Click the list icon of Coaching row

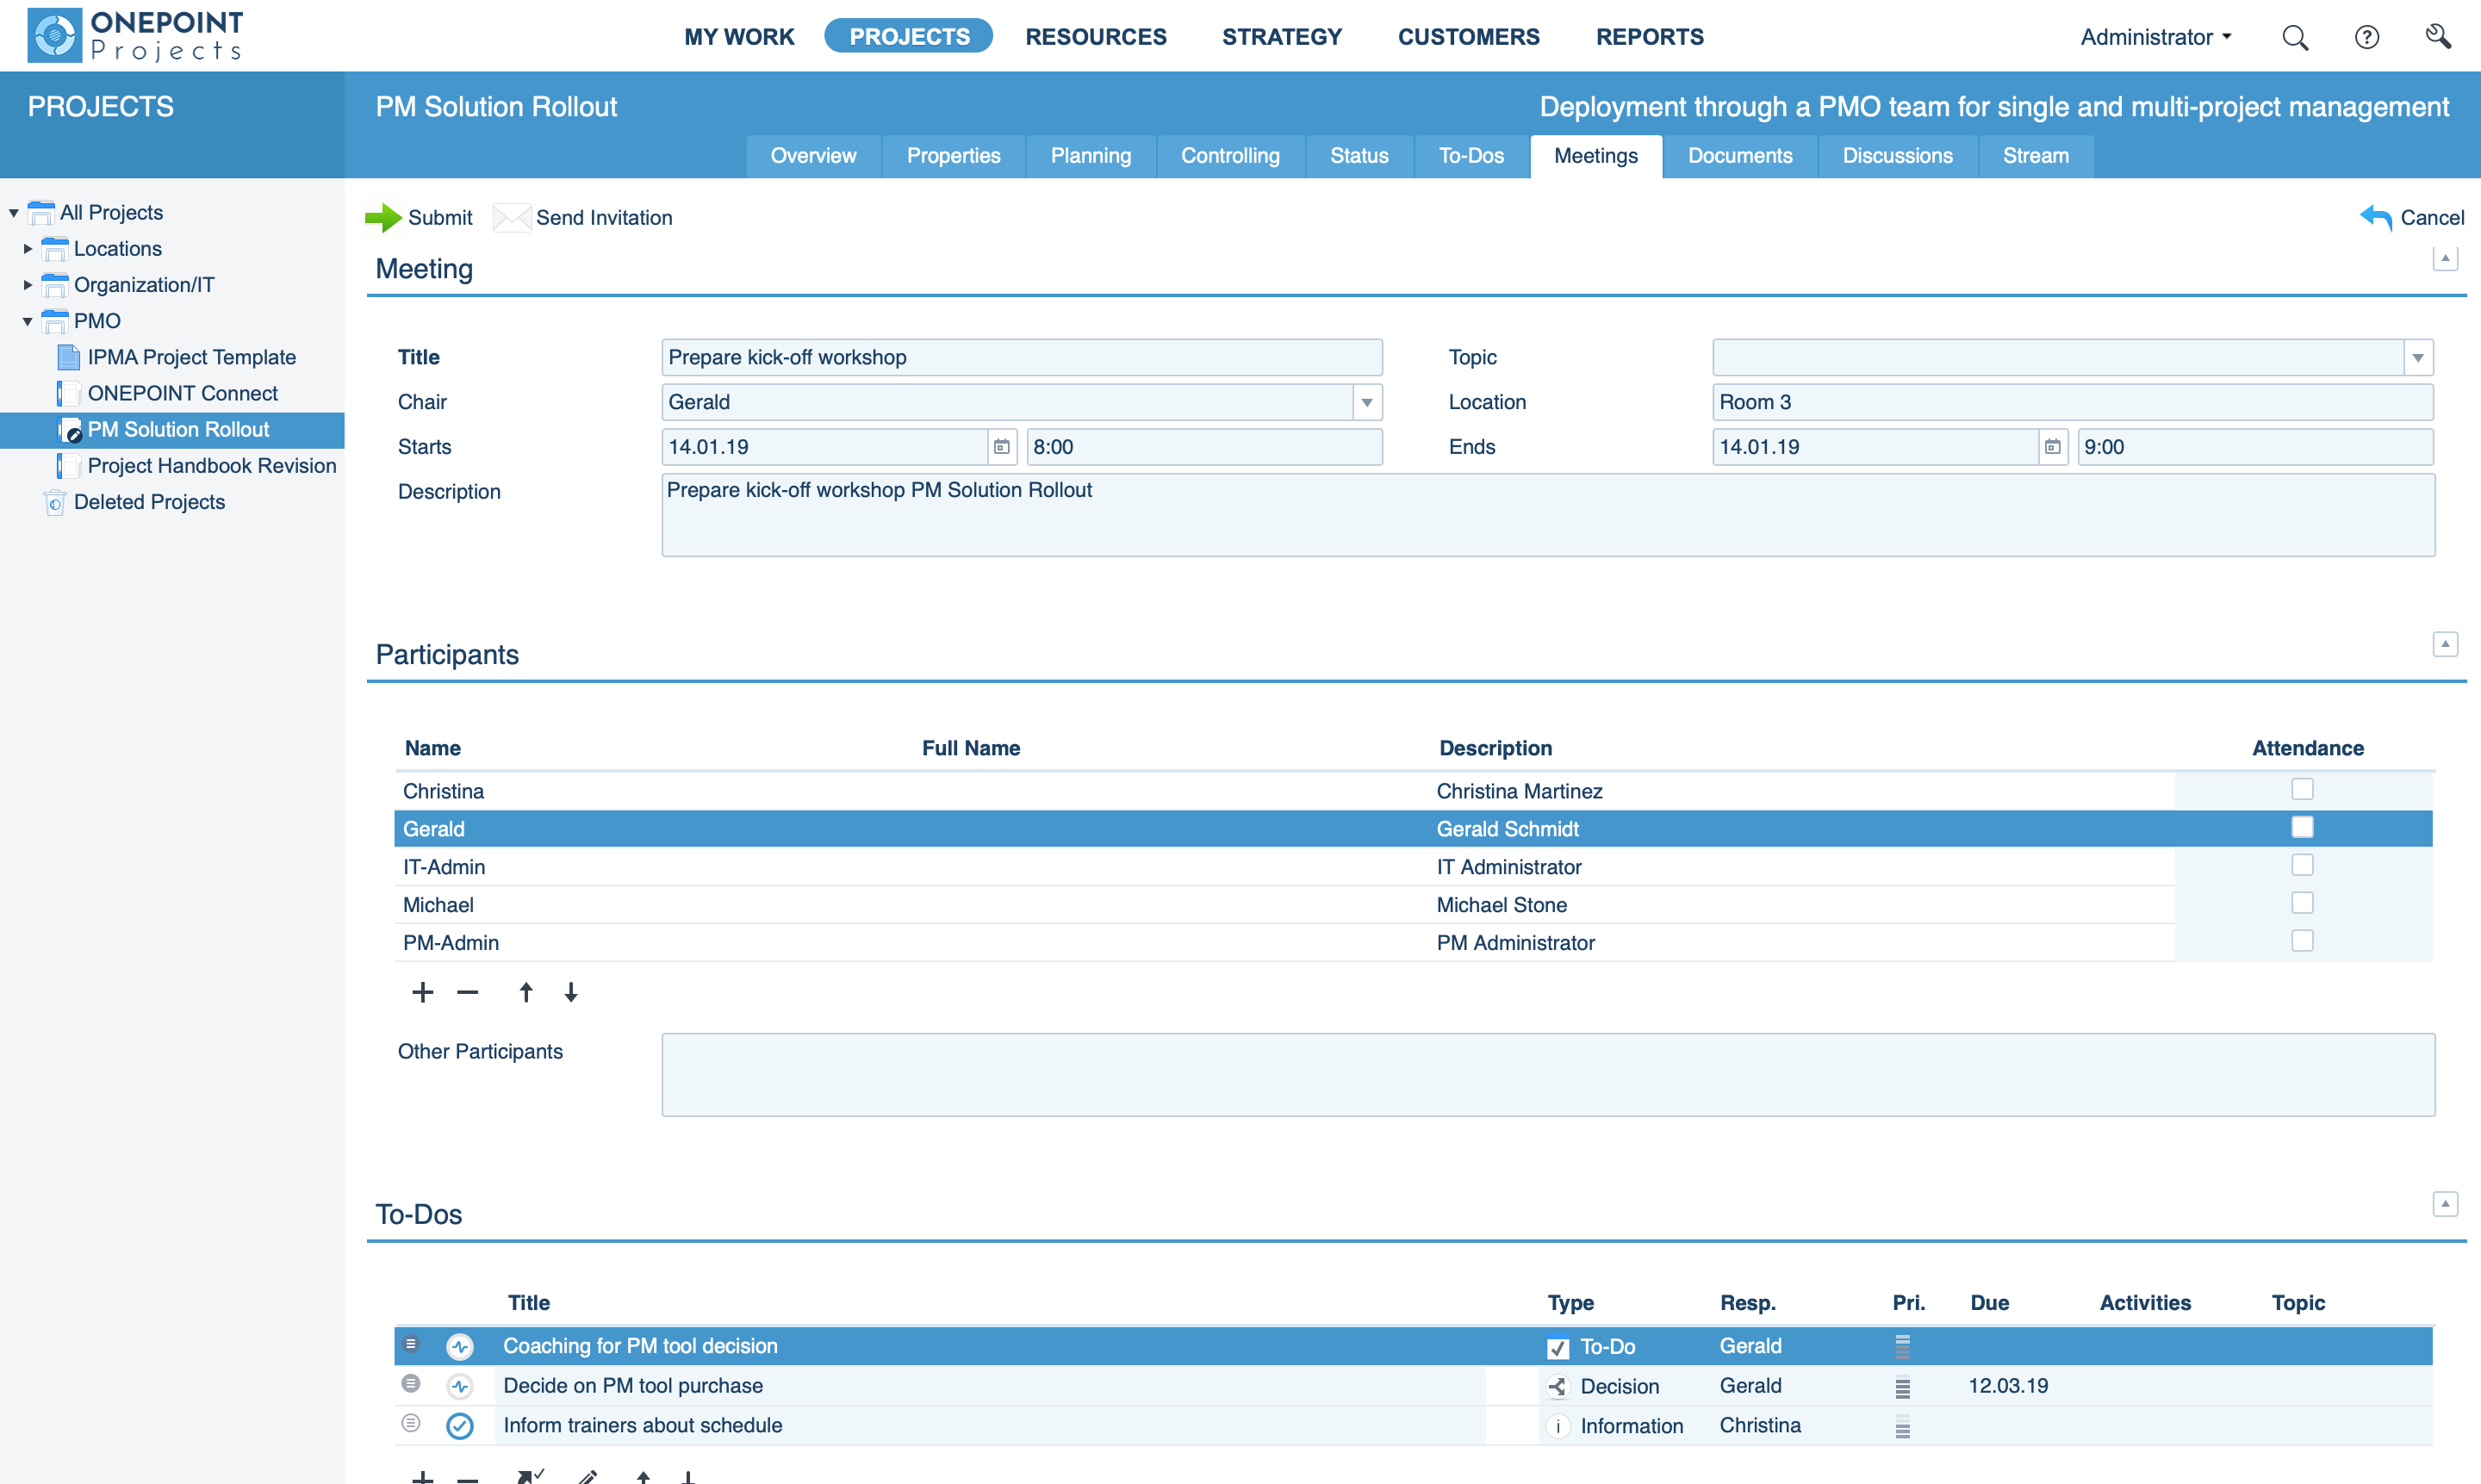(x=411, y=1344)
